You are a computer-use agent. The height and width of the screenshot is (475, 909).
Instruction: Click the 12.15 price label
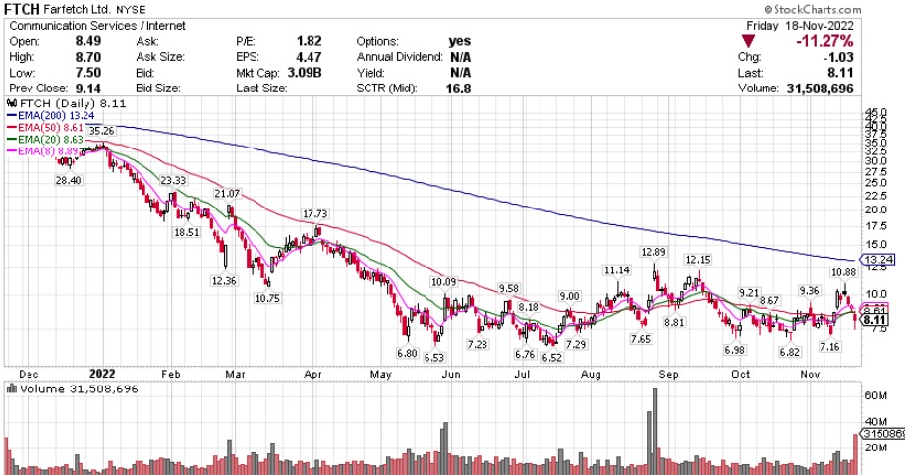click(x=698, y=260)
